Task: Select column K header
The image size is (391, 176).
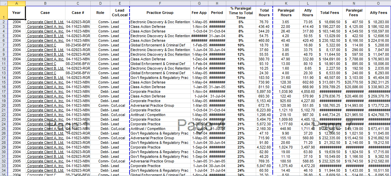Action: pos(286,3)
